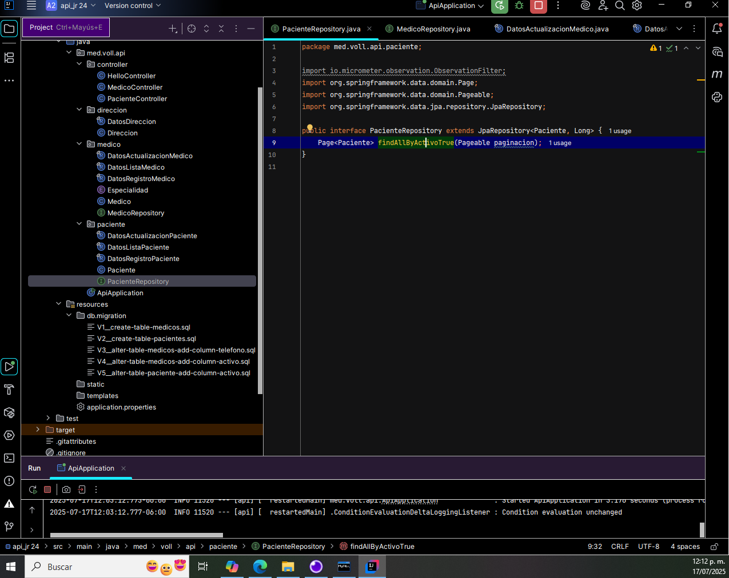Click the Run console horizontal scrollbar
The image size is (729, 578).
click(136, 535)
